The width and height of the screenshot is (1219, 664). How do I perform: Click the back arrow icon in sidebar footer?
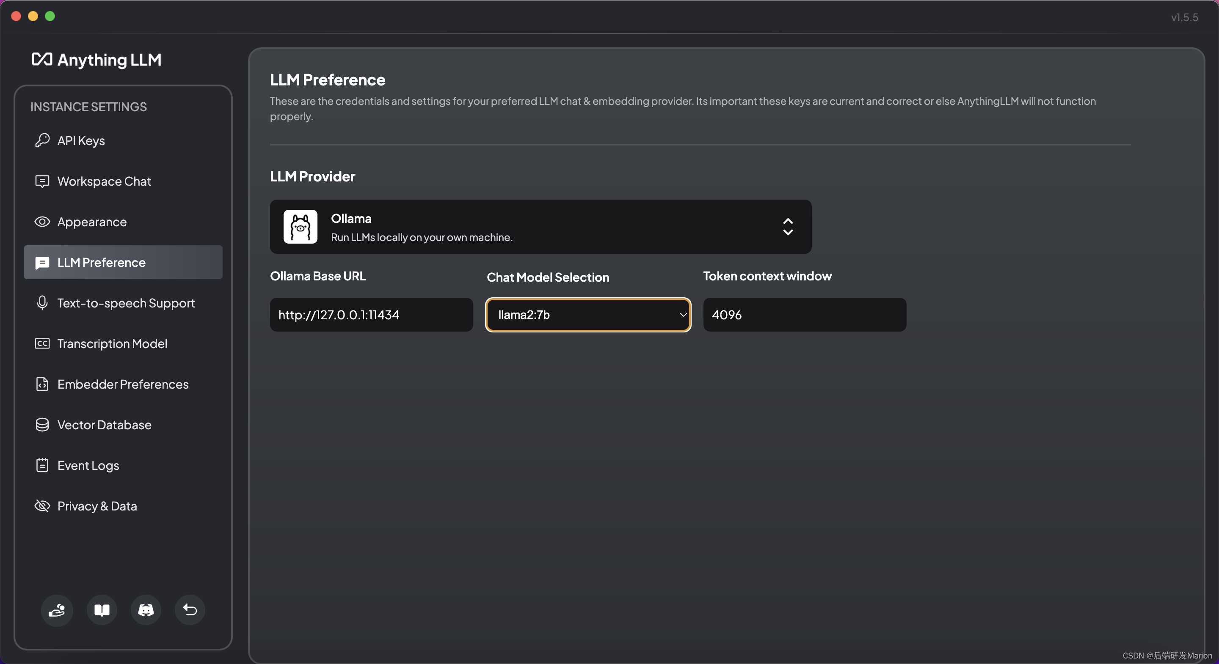[x=190, y=610]
